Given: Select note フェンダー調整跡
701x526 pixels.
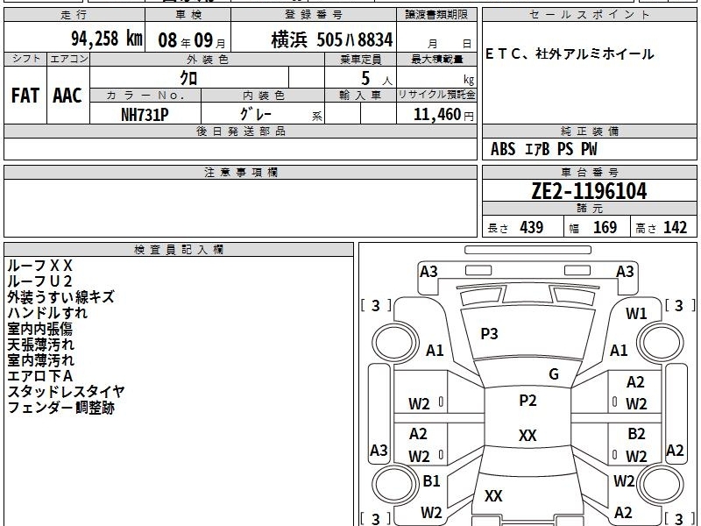Looking at the screenshot, I should tap(60, 408).
